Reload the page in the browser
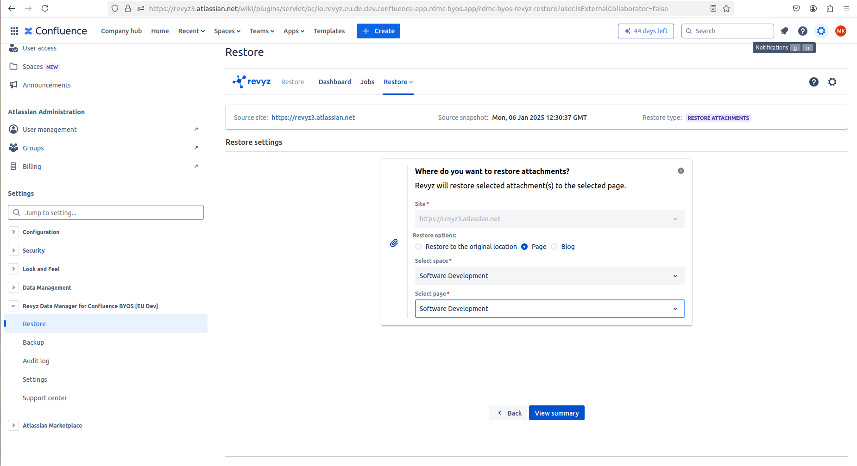857x466 pixels. 45,8
